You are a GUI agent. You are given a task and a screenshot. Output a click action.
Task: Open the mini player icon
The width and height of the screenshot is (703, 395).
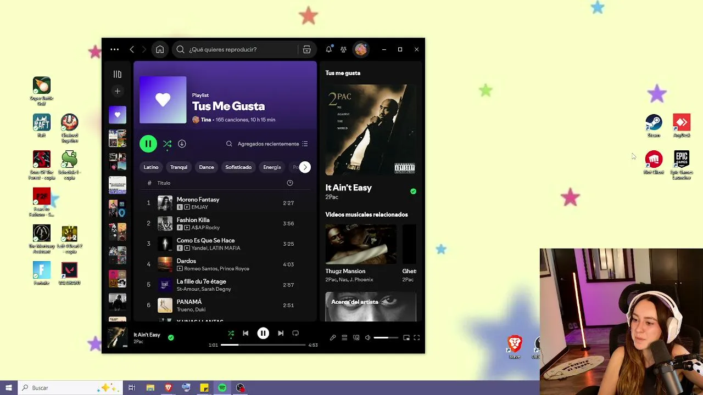[x=406, y=338]
